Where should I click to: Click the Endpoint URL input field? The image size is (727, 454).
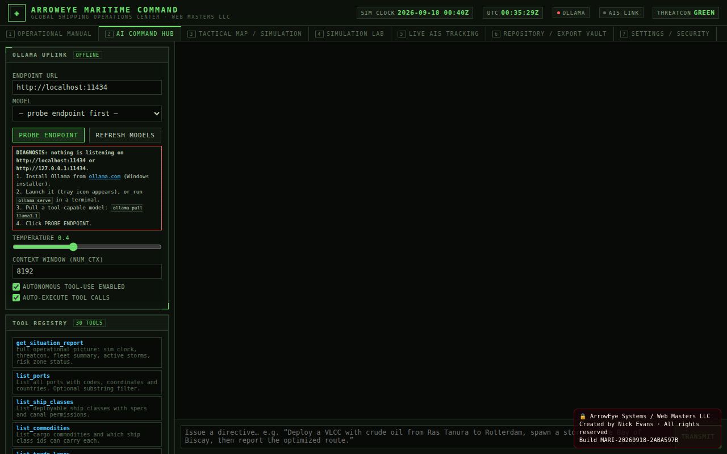[87, 87]
